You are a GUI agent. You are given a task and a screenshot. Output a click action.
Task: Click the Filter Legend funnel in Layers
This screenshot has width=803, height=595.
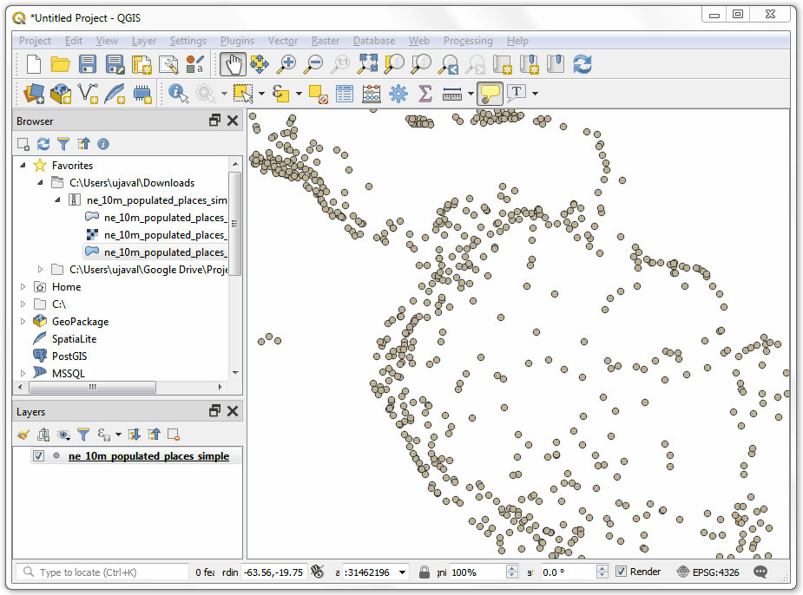83,435
